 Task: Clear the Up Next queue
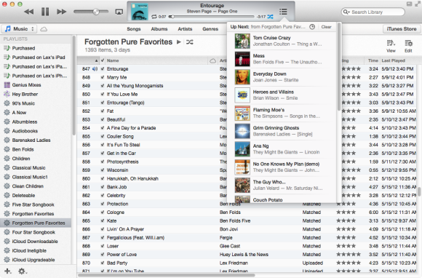pos(326,27)
